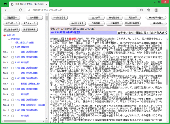170x124 pixels.
Task: Go to 前の該当日程
Action: [x=59, y=18]
